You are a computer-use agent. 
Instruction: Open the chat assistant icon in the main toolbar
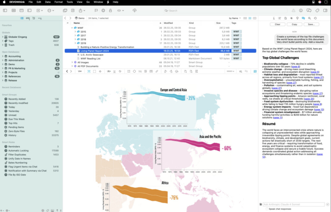309,11
